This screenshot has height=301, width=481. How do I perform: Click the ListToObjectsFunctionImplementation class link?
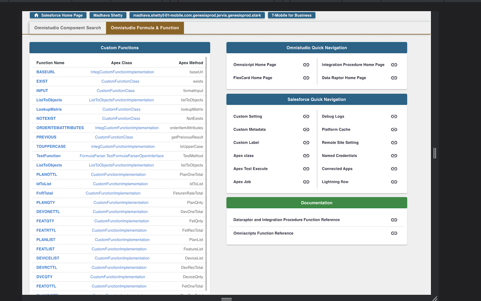(122, 100)
